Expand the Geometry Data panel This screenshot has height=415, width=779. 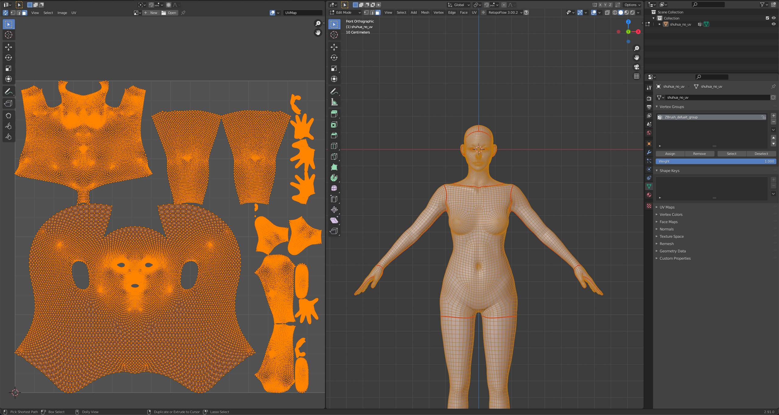[672, 251]
